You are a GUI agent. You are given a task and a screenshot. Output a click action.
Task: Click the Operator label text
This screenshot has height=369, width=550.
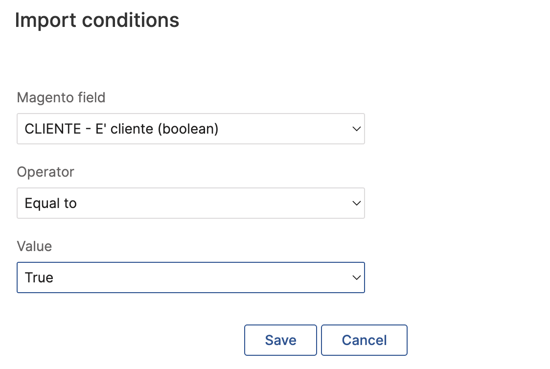46,172
